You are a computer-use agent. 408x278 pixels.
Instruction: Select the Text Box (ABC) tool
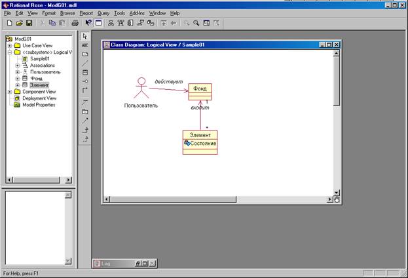pos(85,45)
